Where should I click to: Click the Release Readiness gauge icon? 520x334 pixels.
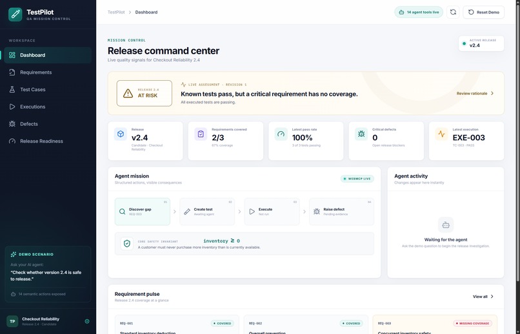[x=12, y=141]
